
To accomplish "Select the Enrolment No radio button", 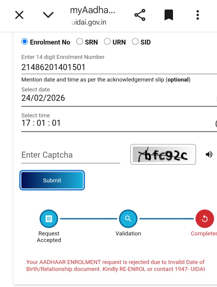I will [x=25, y=42].
